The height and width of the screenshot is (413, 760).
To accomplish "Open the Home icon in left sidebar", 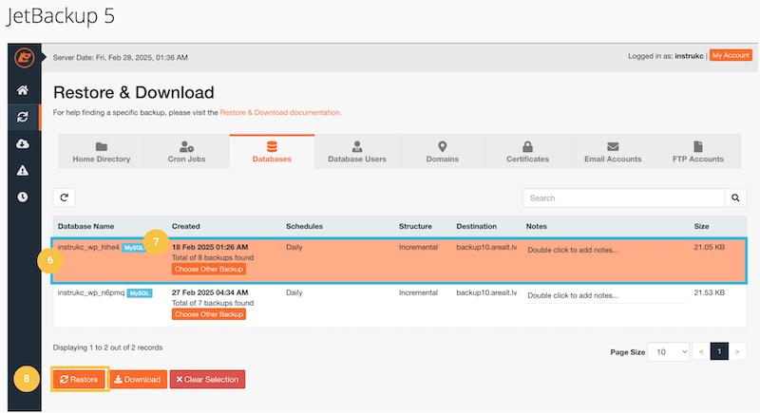I will [23, 90].
